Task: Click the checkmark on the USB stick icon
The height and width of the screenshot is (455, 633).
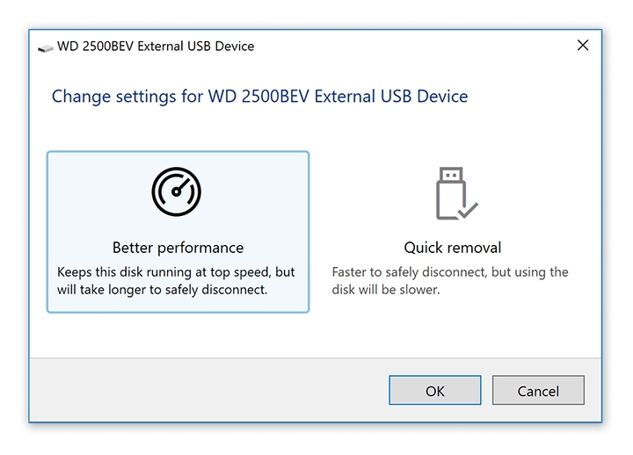Action: (x=469, y=210)
